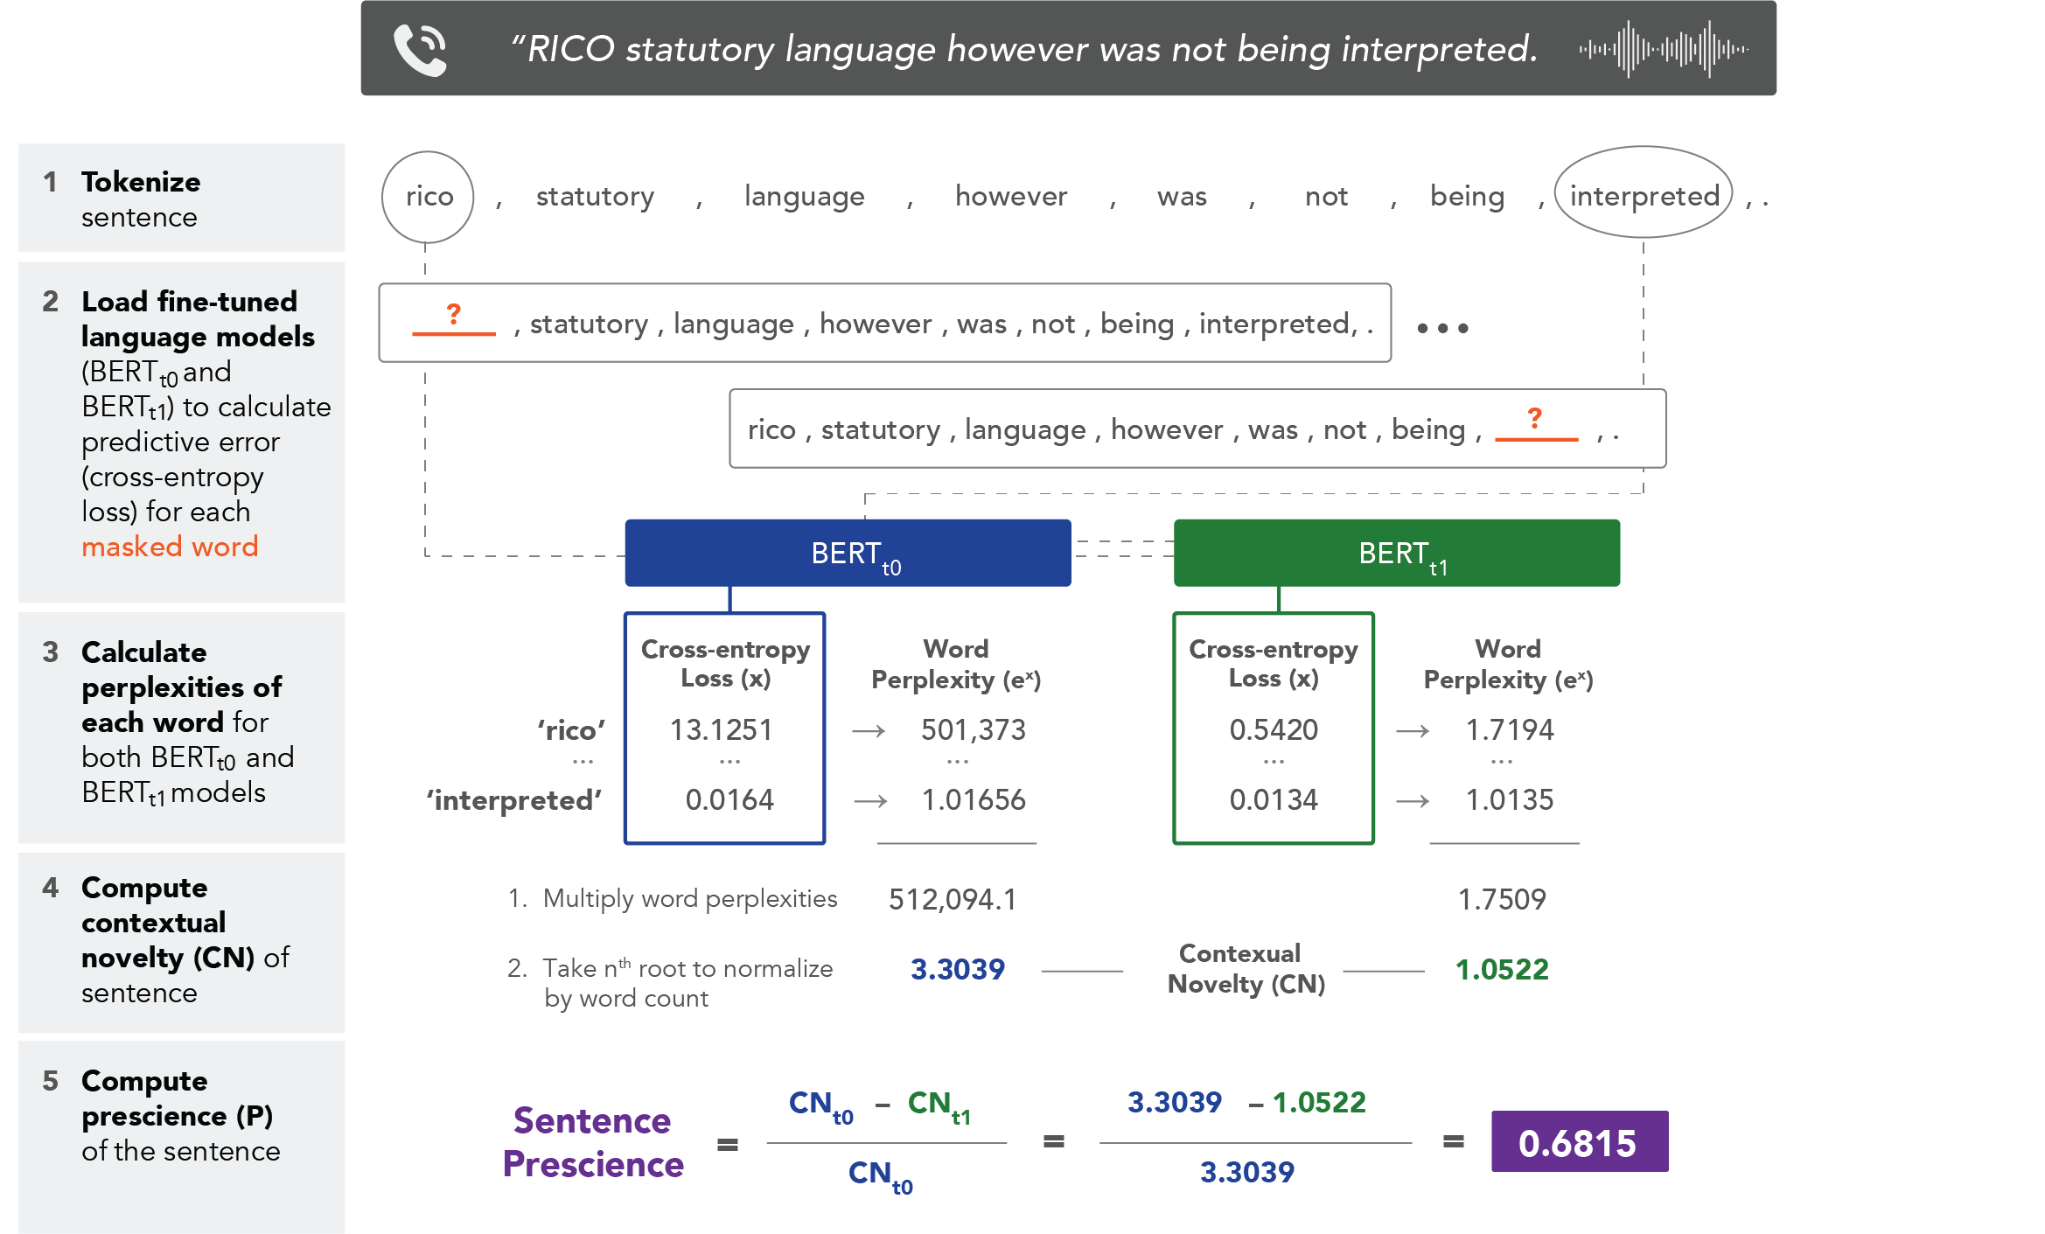
Task: Click the green 1.0522 contextual novelty value
Action: tap(1501, 969)
